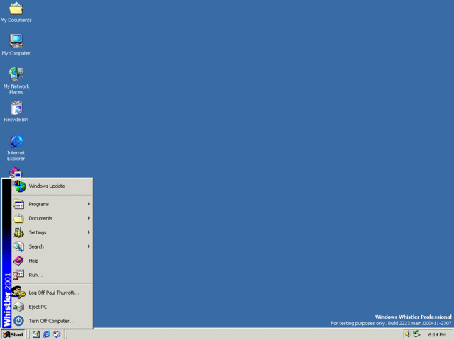Choose Run... in the Start menu
Image resolution: width=454 pixels, height=340 pixels.
coord(52,275)
